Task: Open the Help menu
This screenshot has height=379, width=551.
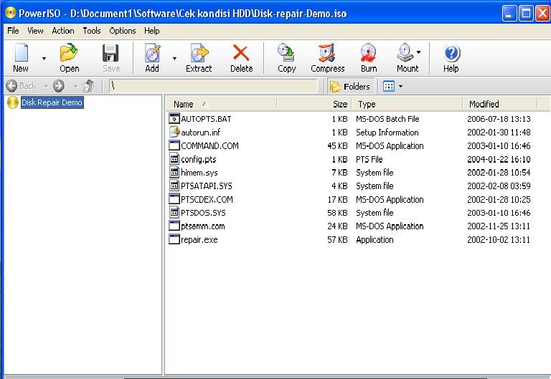Action: tap(152, 31)
